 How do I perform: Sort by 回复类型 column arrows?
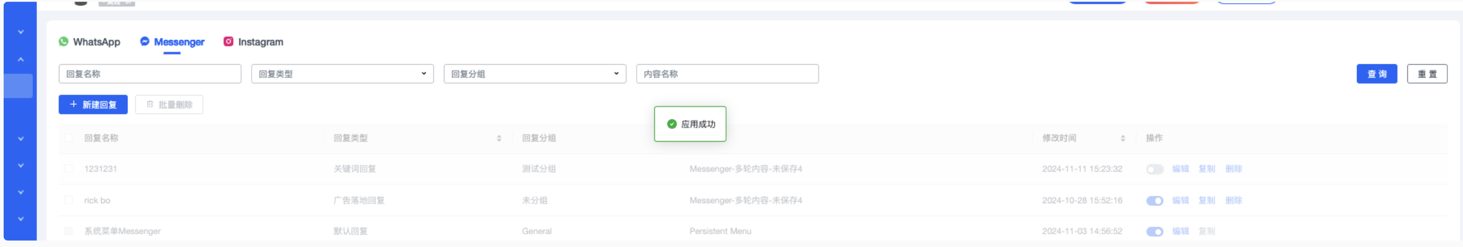[x=499, y=138]
